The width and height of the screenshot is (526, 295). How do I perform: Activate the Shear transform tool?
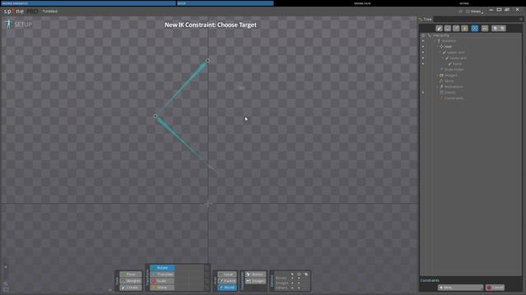coord(163,288)
